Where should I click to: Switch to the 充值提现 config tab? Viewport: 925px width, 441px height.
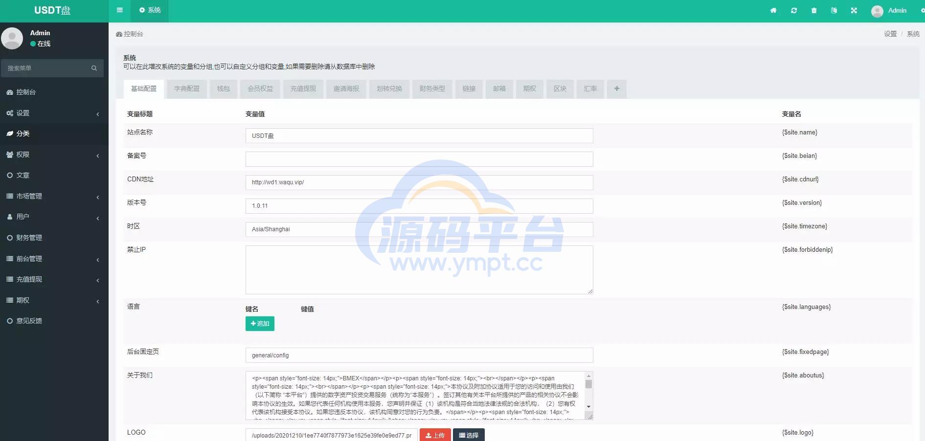(x=303, y=89)
